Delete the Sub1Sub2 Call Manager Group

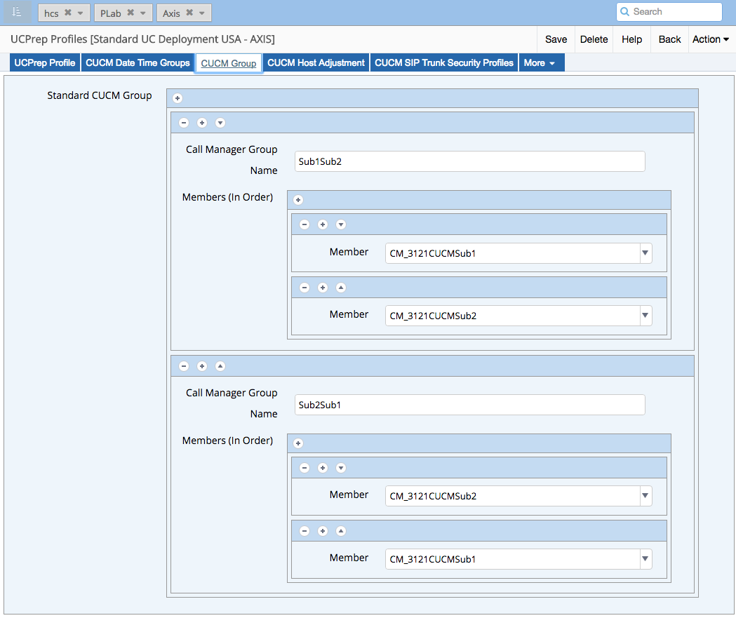pyautogui.click(x=184, y=123)
